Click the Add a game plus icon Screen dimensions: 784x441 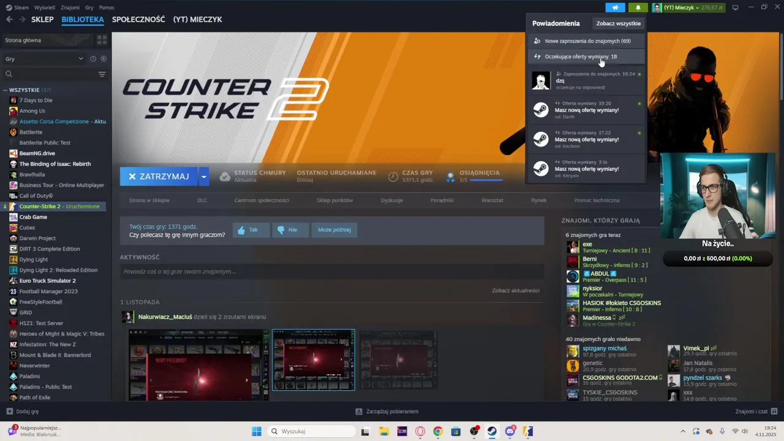coord(9,412)
